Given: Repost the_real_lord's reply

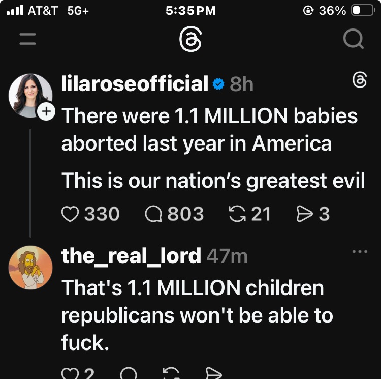Looking at the screenshot, I should 172,374.
